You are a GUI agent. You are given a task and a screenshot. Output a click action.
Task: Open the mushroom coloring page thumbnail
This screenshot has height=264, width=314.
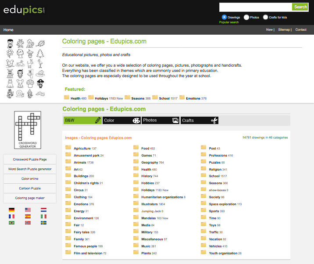point(30,83)
